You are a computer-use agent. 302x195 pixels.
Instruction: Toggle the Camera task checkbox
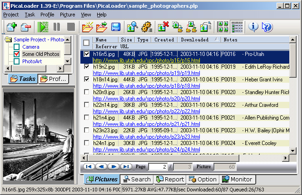(16, 47)
